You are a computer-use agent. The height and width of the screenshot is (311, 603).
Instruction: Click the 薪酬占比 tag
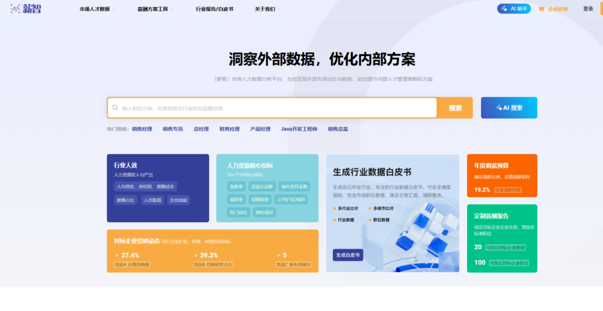(x=125, y=200)
